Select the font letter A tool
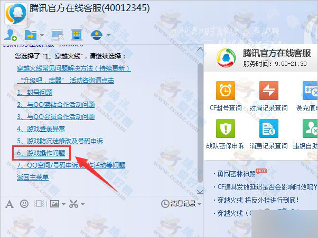 pos(10,204)
